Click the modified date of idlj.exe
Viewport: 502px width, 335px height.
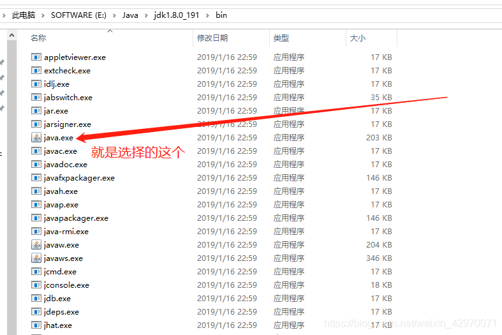pos(227,84)
